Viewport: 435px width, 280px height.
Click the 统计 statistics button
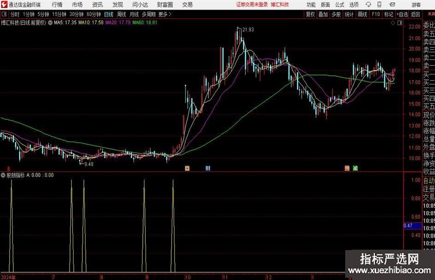point(349,14)
